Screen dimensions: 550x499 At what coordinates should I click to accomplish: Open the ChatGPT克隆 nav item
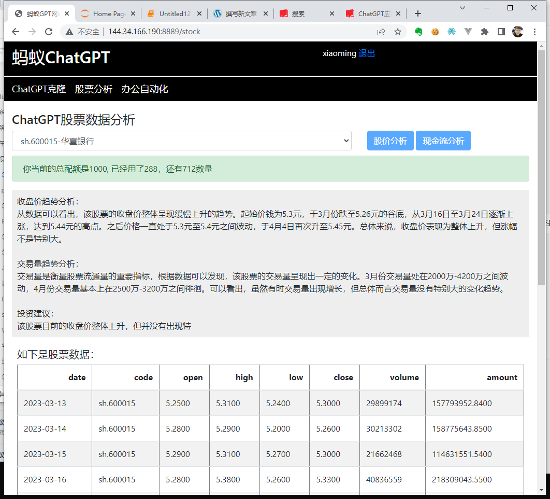[39, 89]
